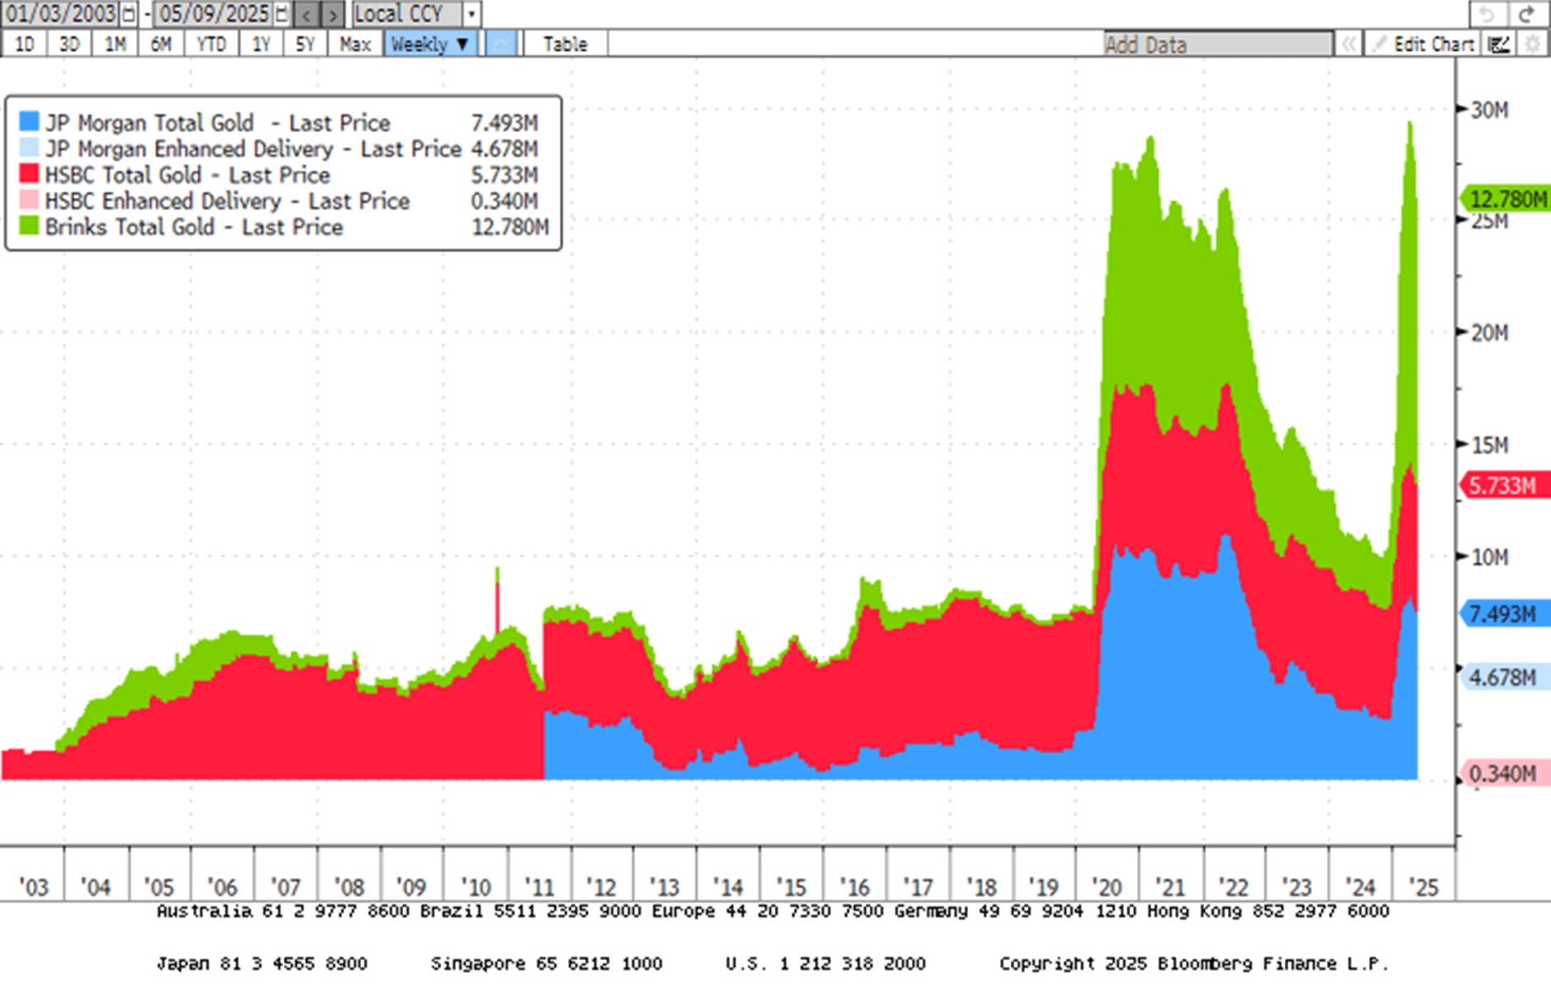Click the back arrow to shift date range
The image size is (1551, 993).
click(306, 14)
